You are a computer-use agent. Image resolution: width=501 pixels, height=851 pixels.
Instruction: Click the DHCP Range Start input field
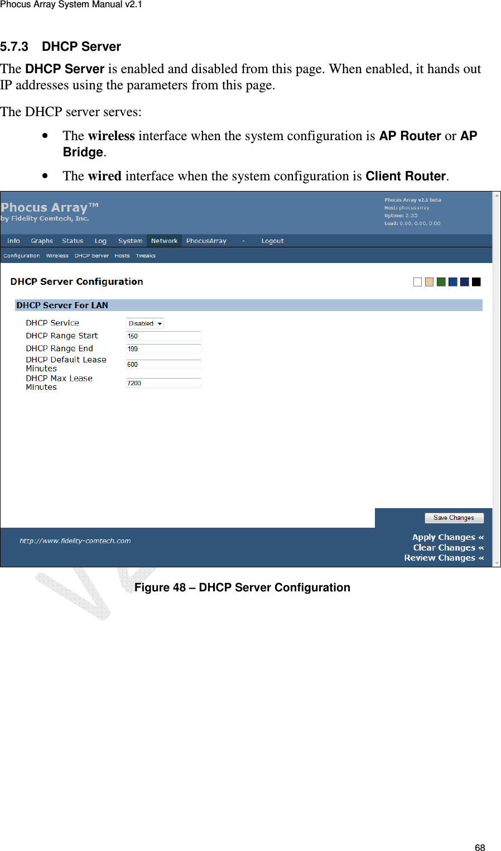click(x=163, y=336)
